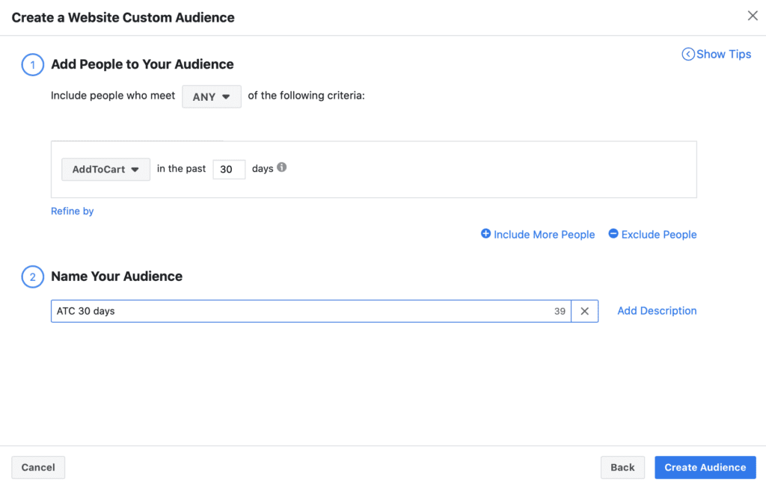The height and width of the screenshot is (488, 766).
Task: Click the step 1 circle indicator
Action: click(32, 65)
